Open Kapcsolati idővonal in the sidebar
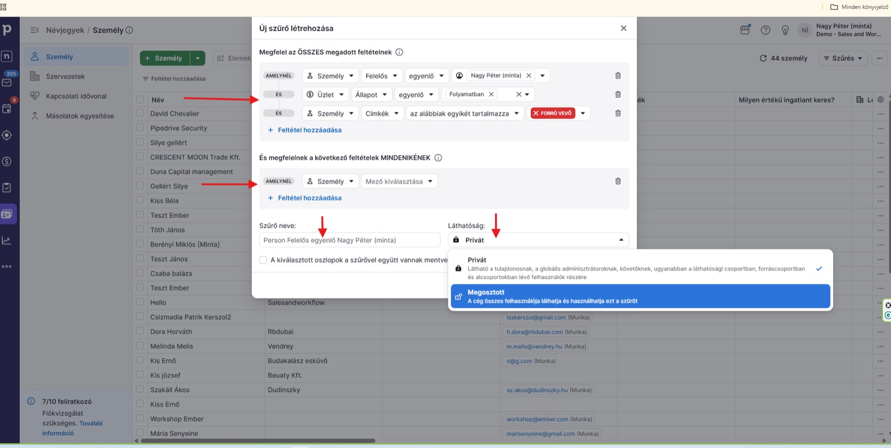Image resolution: width=891 pixels, height=448 pixels. pyautogui.click(x=76, y=96)
